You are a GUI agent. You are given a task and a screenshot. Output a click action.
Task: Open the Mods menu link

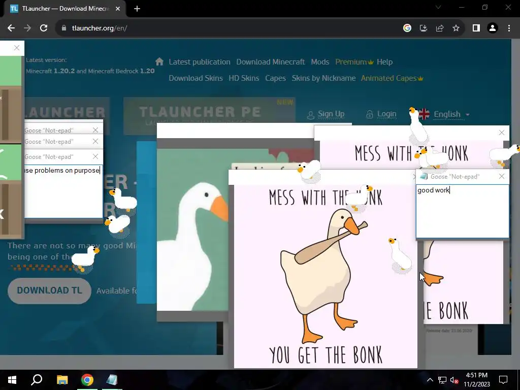[320, 62]
